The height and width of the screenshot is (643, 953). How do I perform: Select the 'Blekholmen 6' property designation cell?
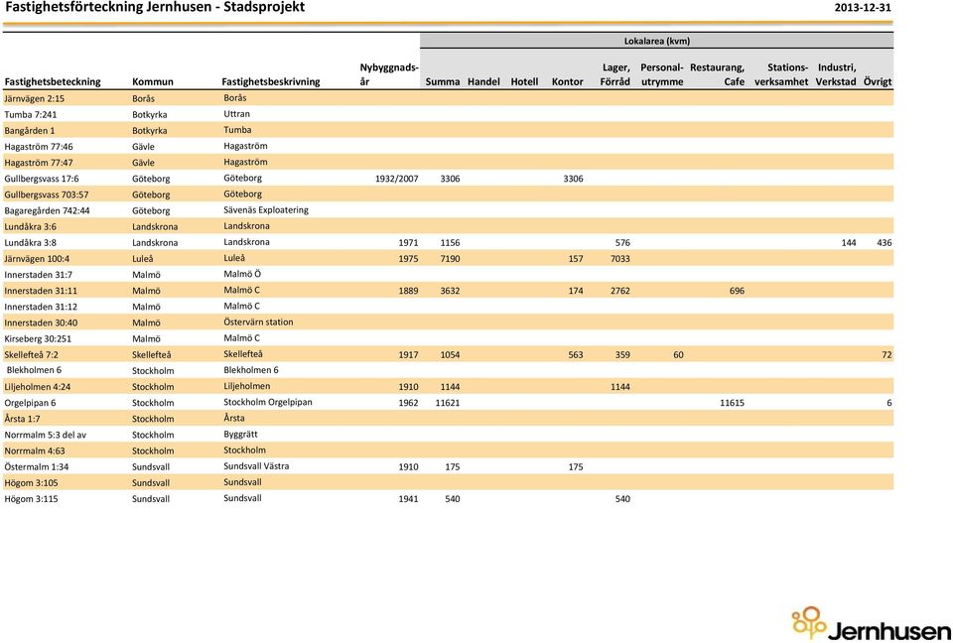click(34, 370)
